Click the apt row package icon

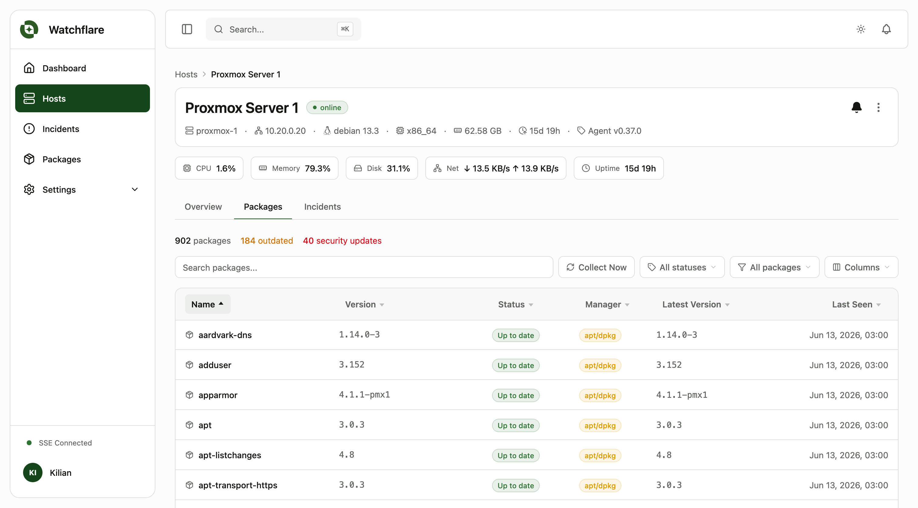189,425
